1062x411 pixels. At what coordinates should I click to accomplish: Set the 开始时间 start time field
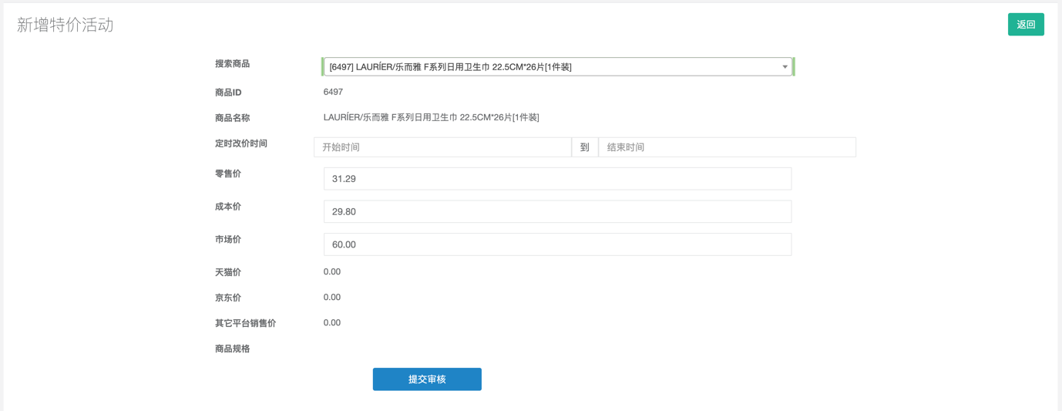(442, 147)
